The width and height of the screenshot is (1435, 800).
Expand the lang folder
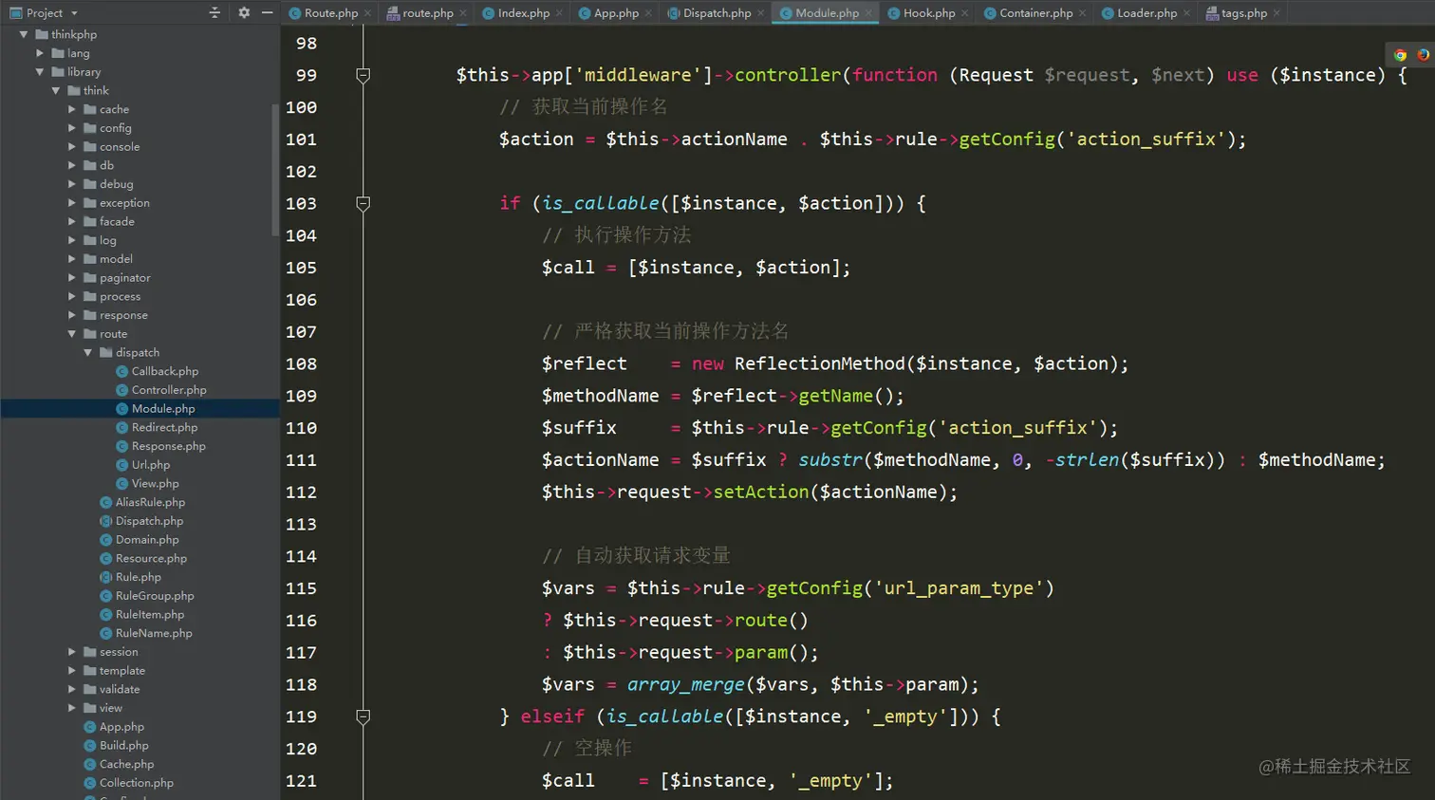[x=40, y=53]
